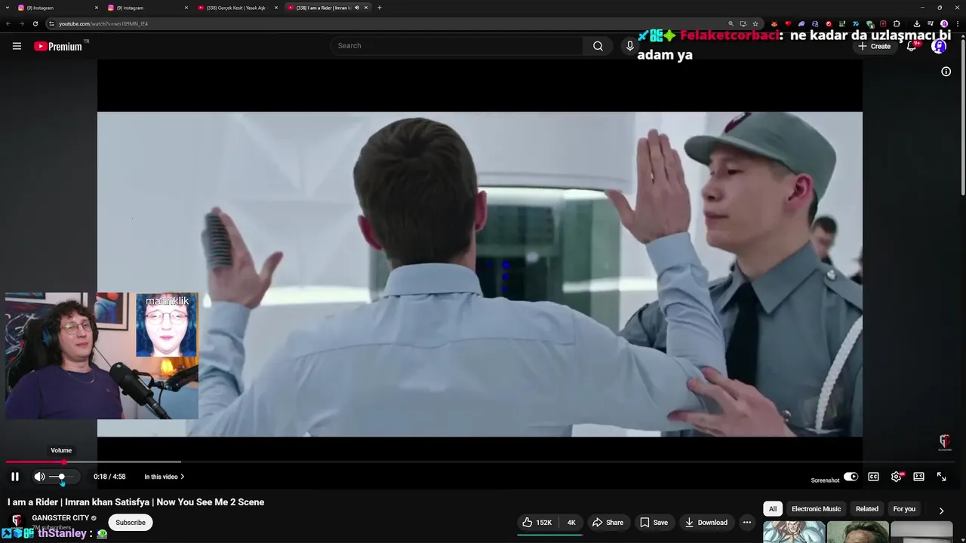Image resolution: width=966 pixels, height=543 pixels.
Task: Enter fullscreen mode
Action: point(941,477)
